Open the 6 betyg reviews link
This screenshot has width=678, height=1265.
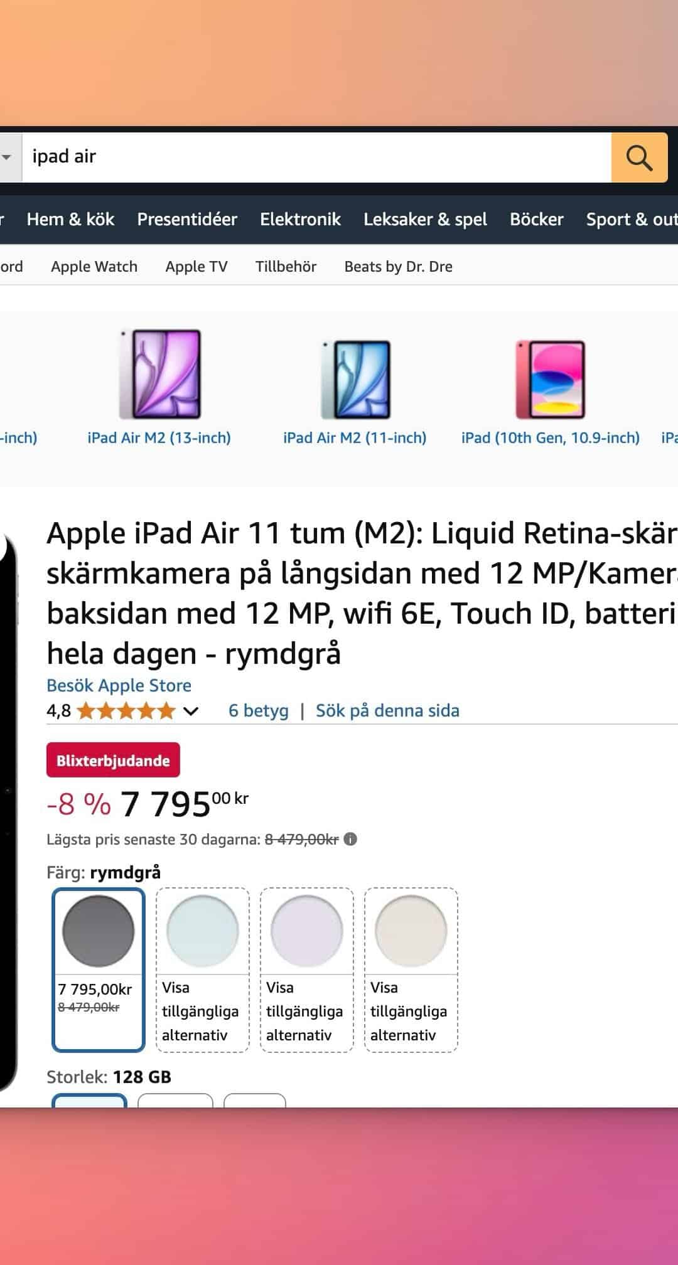(x=258, y=710)
